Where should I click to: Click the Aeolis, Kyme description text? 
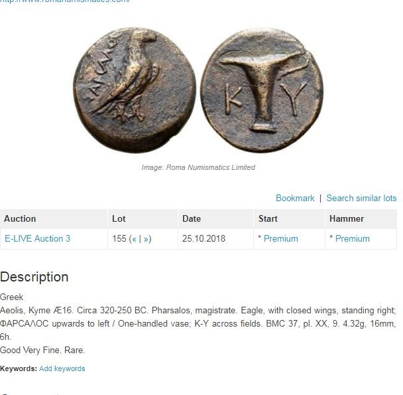pos(198,324)
